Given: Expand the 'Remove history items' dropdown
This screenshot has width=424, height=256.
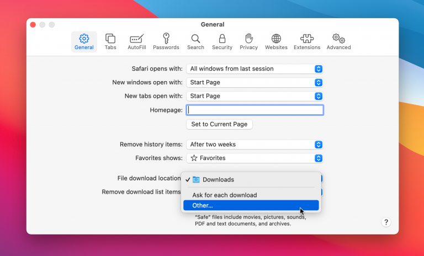Looking at the screenshot, I should point(255,145).
